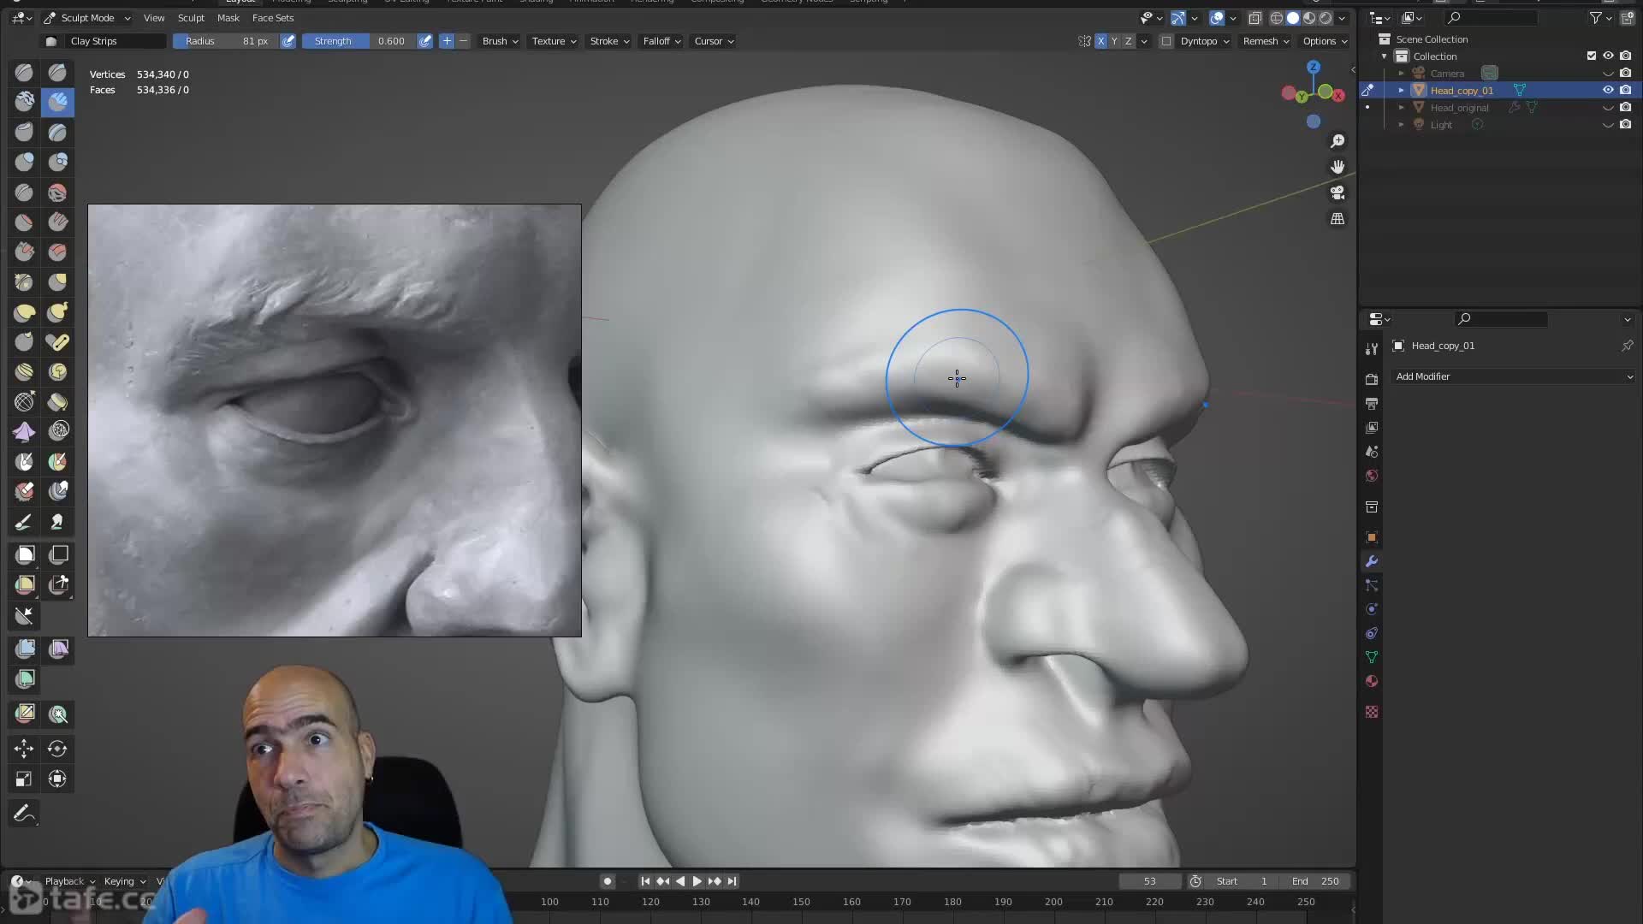Select the Annotate pencil tool

24,813
